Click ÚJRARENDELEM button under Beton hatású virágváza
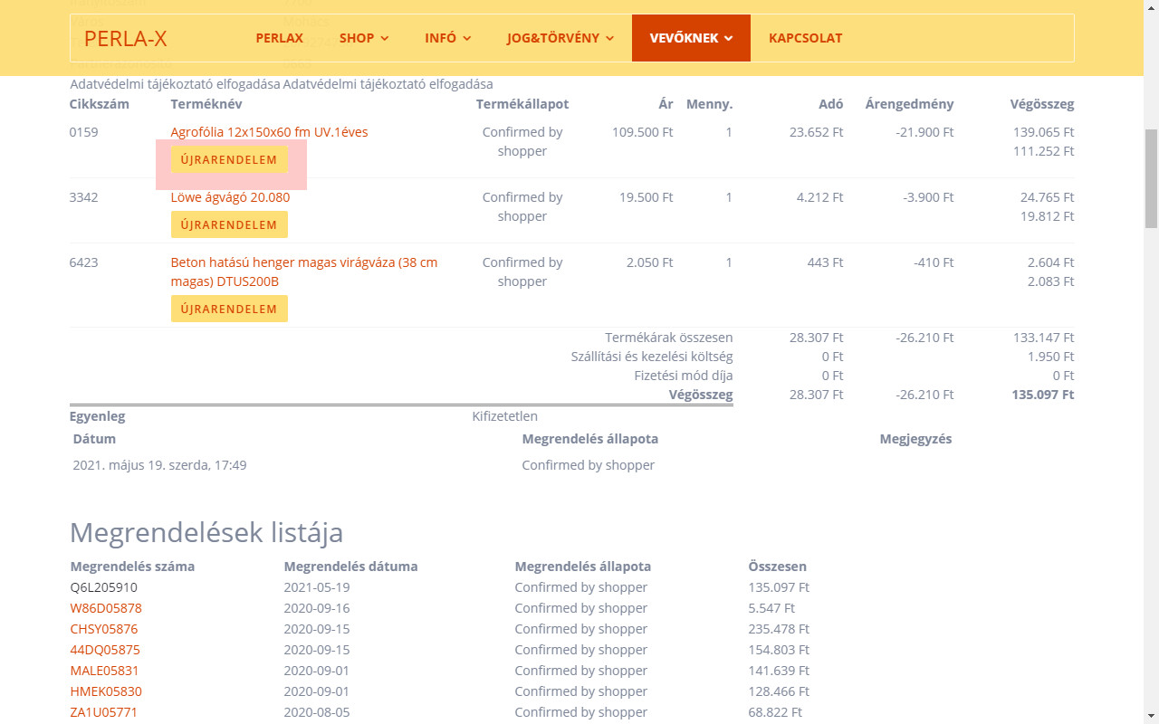Viewport: 1159px width, 724px height. click(x=229, y=309)
